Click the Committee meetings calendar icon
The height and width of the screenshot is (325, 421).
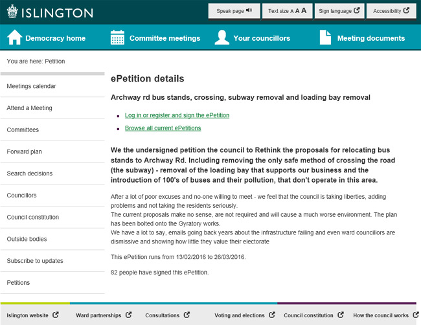coord(117,38)
